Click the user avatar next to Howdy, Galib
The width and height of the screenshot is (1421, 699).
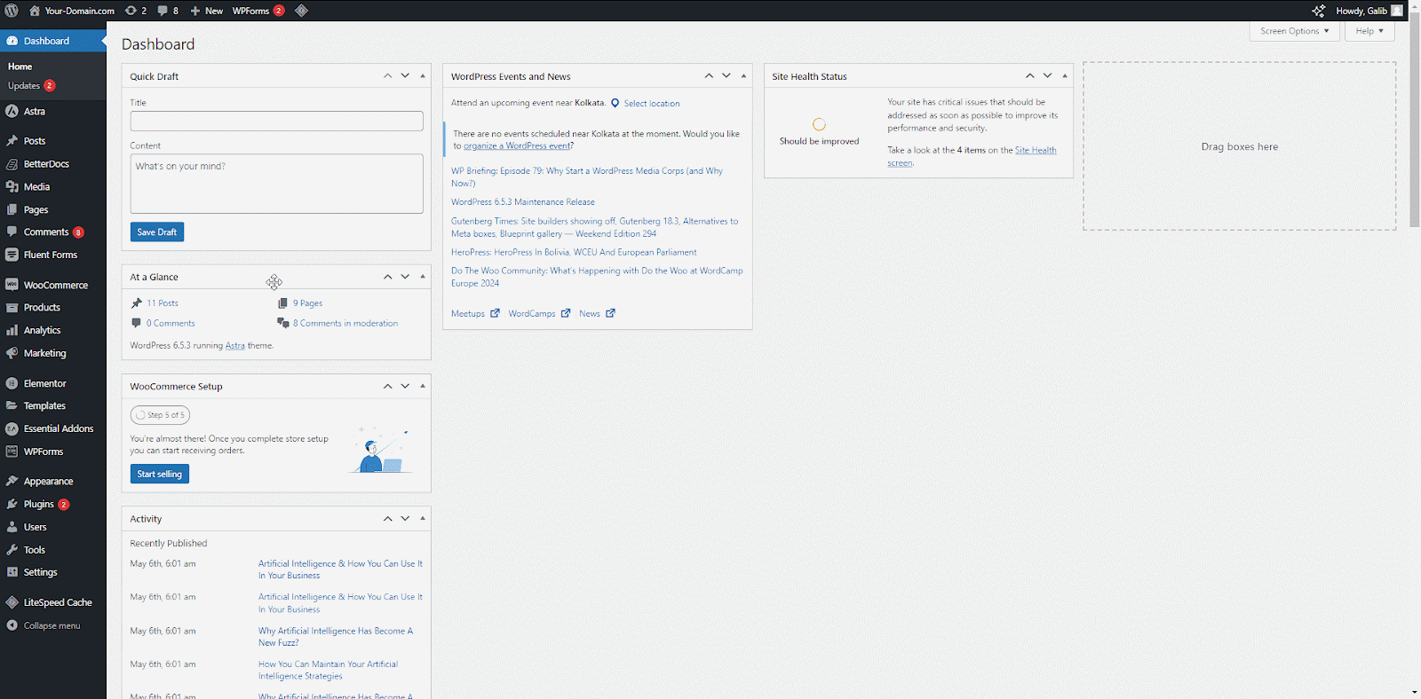[1397, 11]
